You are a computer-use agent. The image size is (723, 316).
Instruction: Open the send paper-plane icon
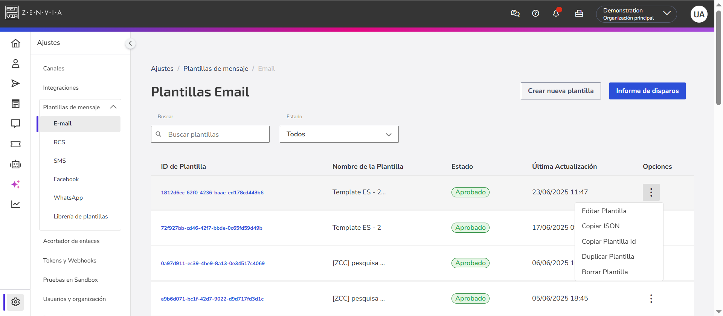tap(15, 84)
